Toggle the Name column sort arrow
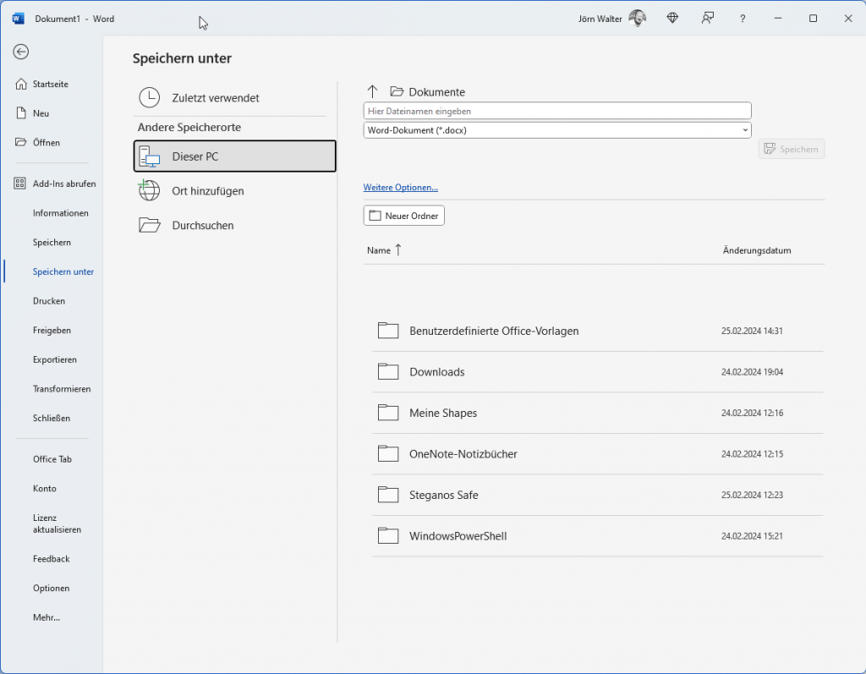866x674 pixels. point(397,250)
